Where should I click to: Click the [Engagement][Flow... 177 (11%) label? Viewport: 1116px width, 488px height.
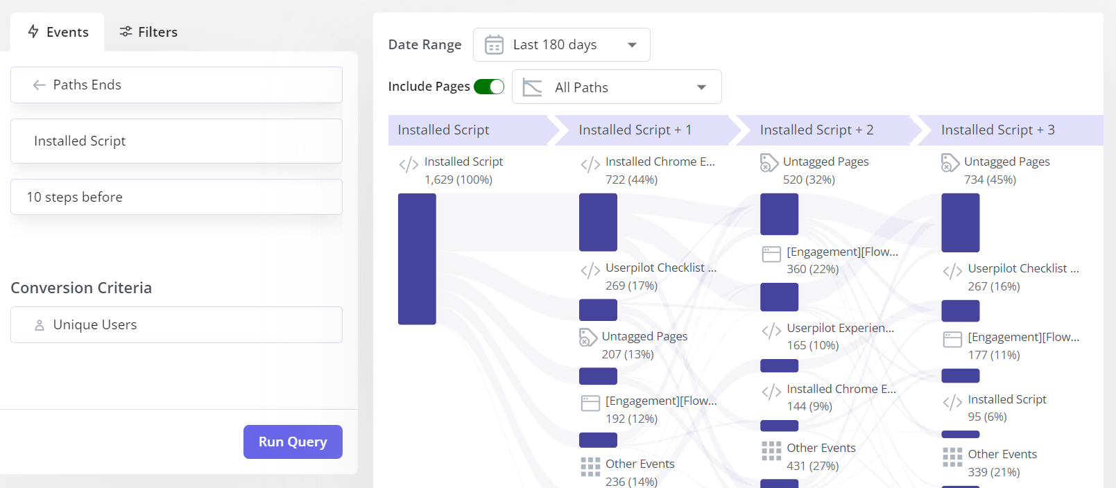pos(1023,345)
